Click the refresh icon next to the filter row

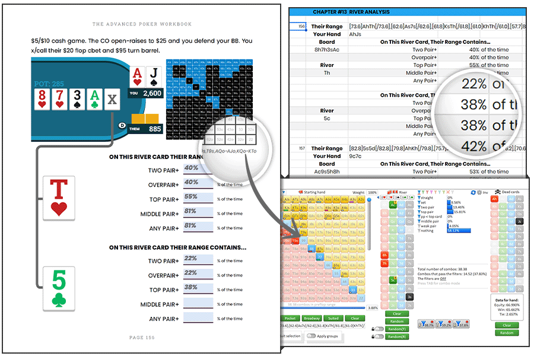(x=473, y=192)
